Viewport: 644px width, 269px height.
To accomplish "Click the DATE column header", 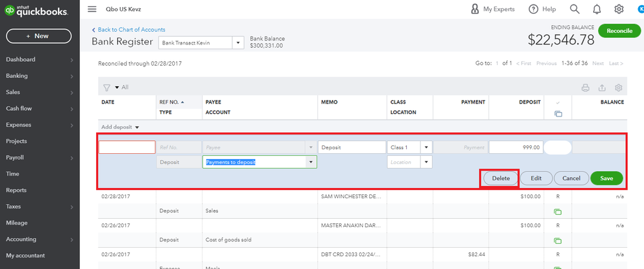I will tap(108, 102).
